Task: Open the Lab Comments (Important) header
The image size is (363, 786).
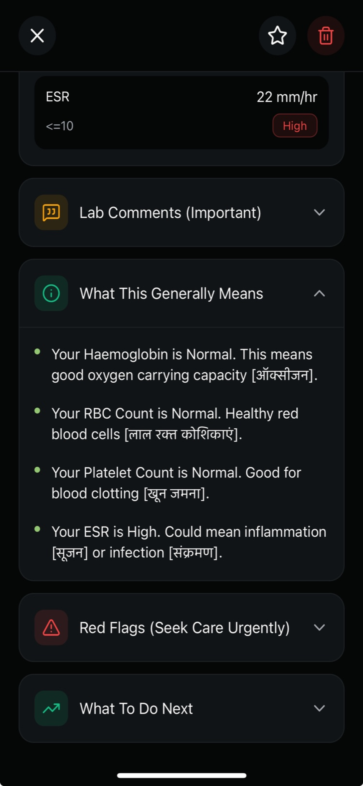Action: point(170,213)
